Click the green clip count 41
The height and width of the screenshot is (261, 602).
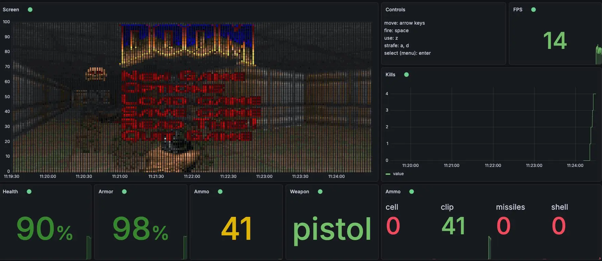click(453, 226)
